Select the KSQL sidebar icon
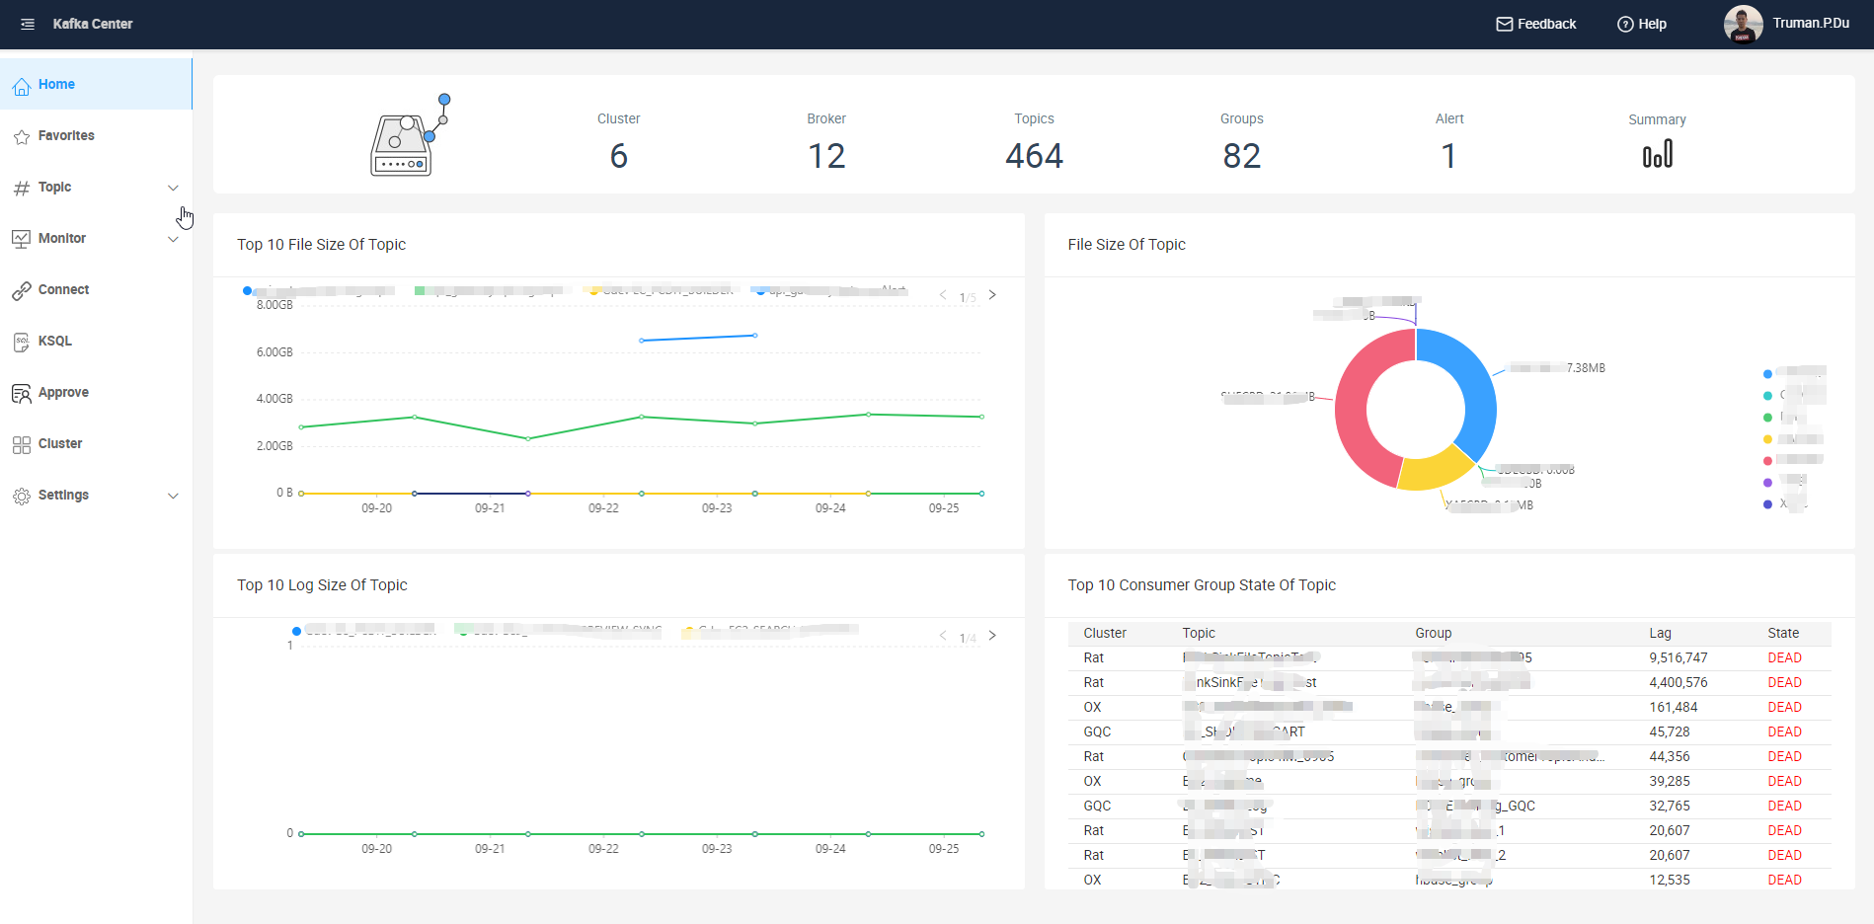The image size is (1874, 924). [22, 341]
